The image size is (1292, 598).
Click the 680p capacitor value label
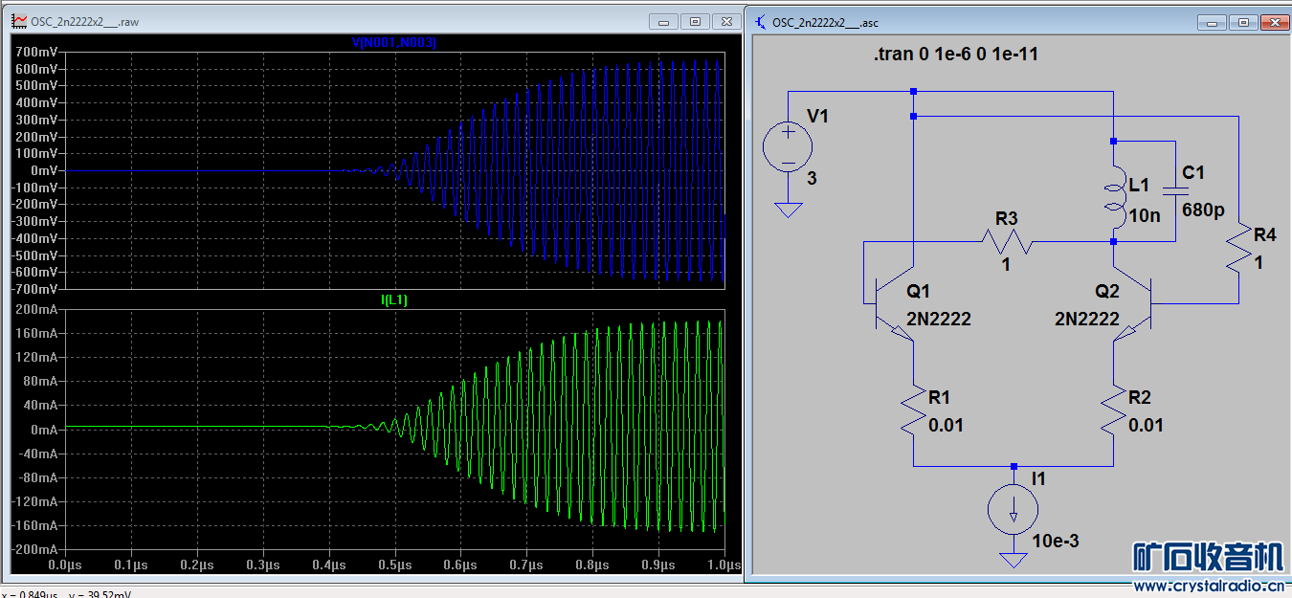click(x=1203, y=210)
